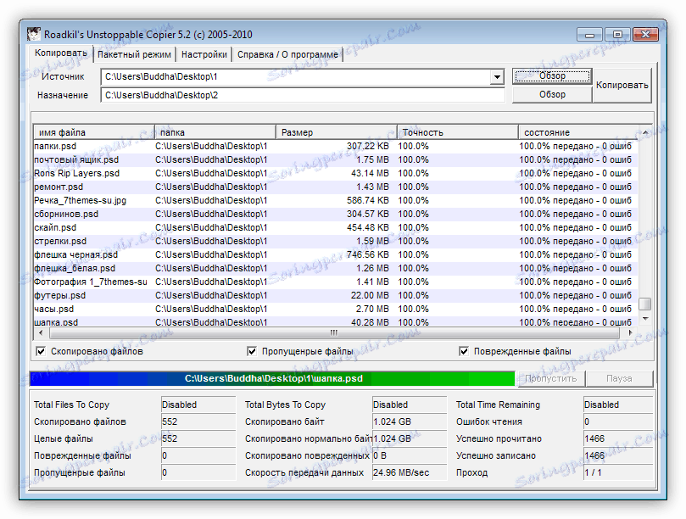Toggle the Поврежденные файлы checkbox
The height and width of the screenshot is (519, 686).
[x=464, y=351]
